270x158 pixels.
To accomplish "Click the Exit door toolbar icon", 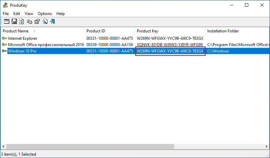I will tap(52, 21).
